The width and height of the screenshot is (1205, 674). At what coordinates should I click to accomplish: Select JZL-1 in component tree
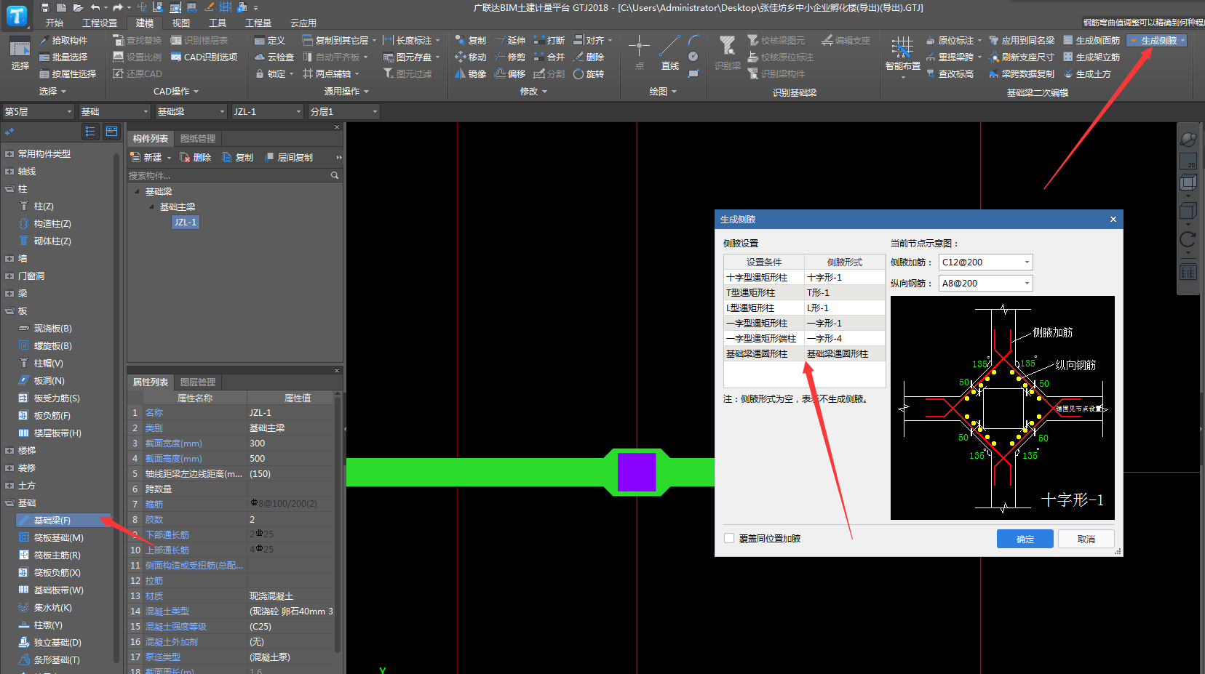click(185, 222)
